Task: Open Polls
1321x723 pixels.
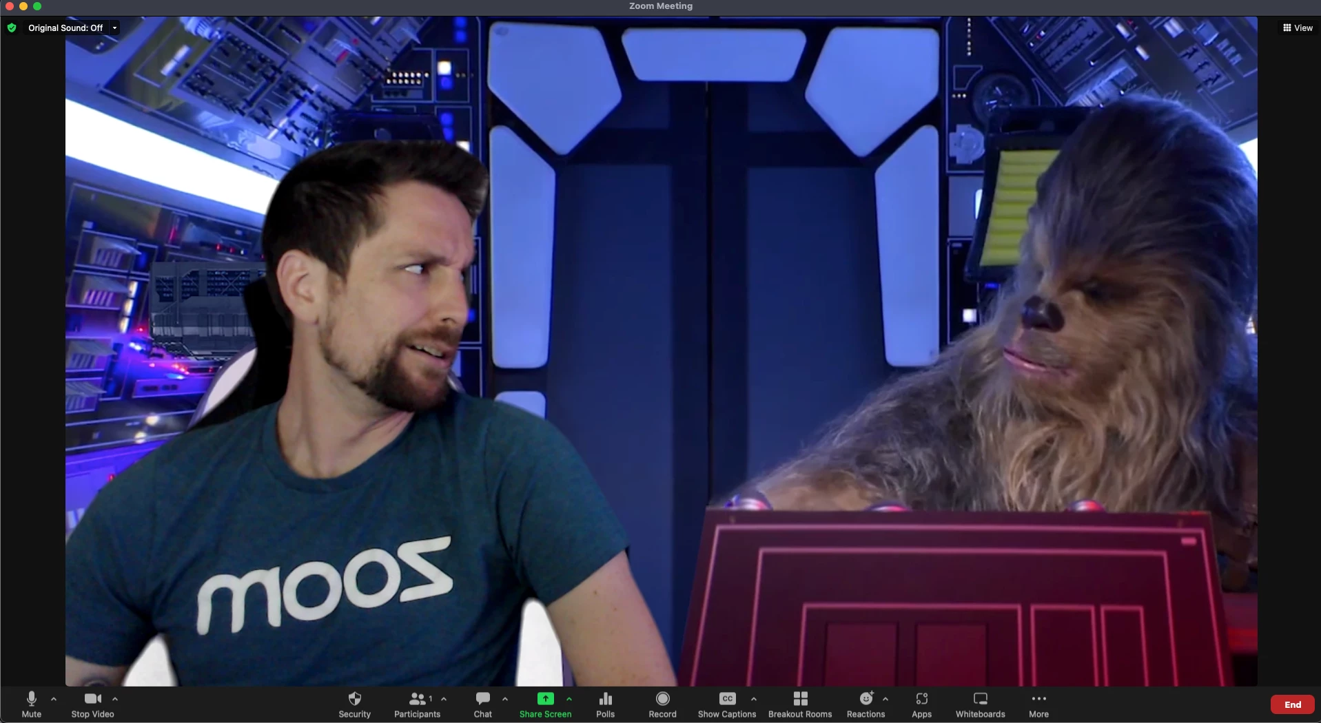Action: (605, 704)
